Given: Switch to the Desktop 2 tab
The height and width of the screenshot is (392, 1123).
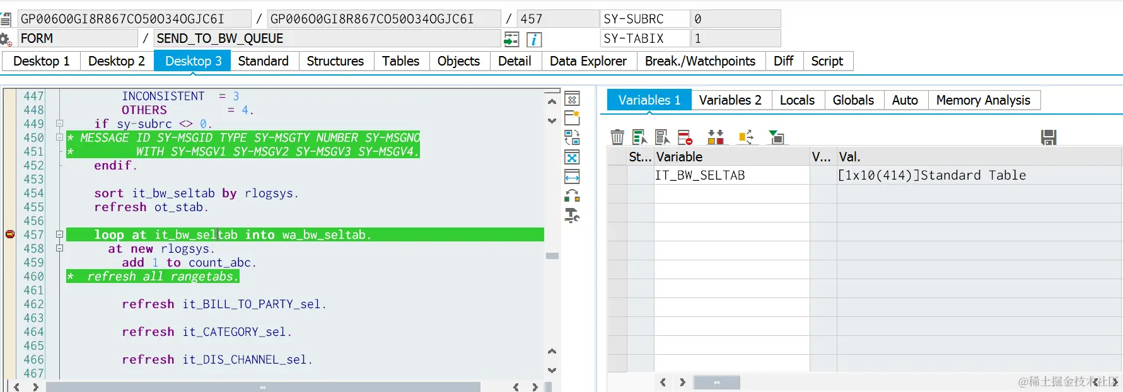Looking at the screenshot, I should tap(117, 61).
